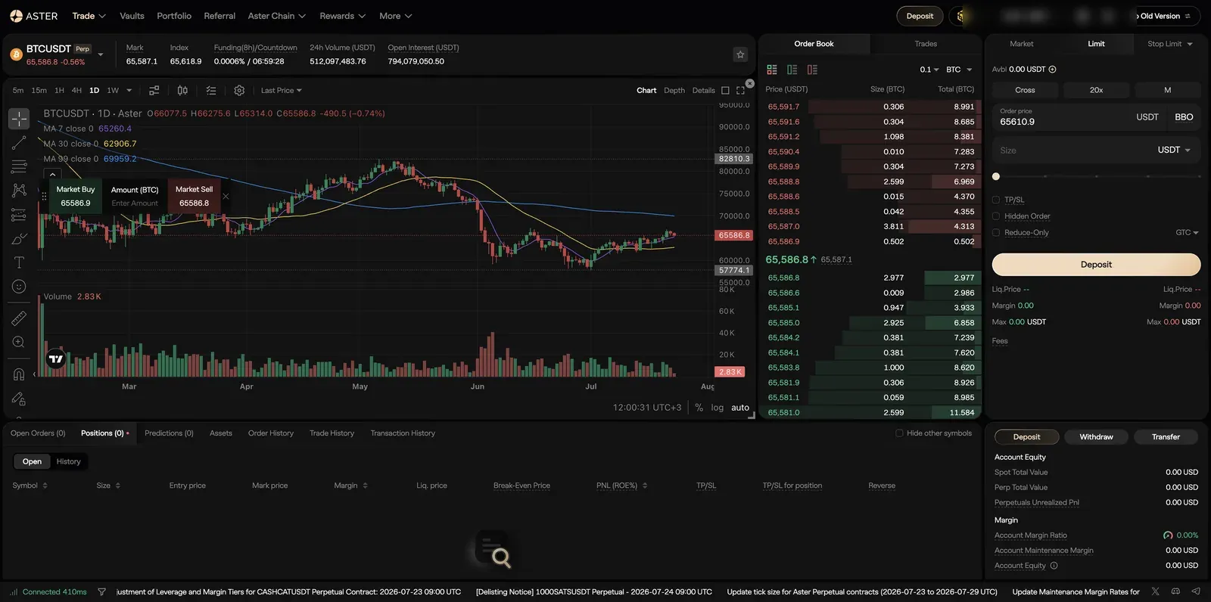Toggle auto scale on chart
Viewport: 1211px width, 602px height.
740,408
